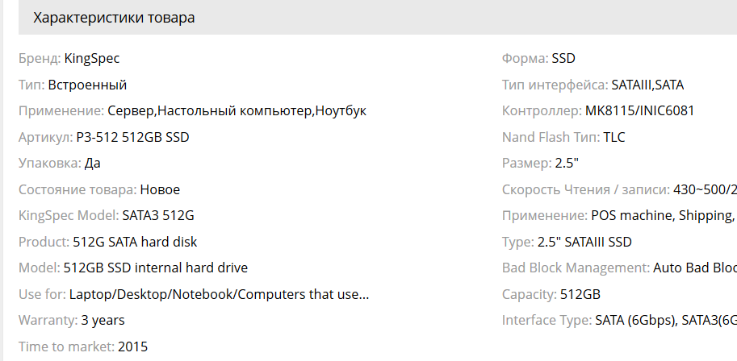Click the Упаковка Да value
This screenshot has height=361, width=737.
click(x=92, y=164)
